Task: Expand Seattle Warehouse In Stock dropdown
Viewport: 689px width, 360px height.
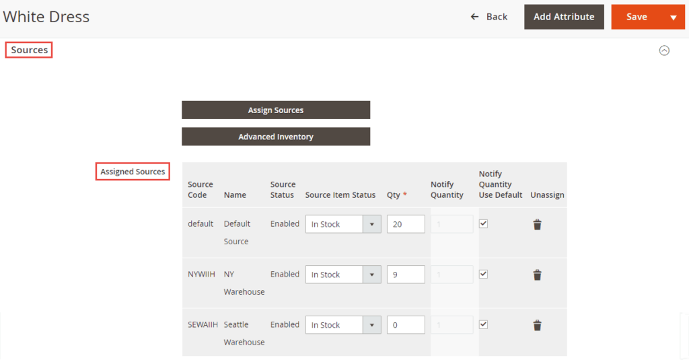Action: point(343,325)
